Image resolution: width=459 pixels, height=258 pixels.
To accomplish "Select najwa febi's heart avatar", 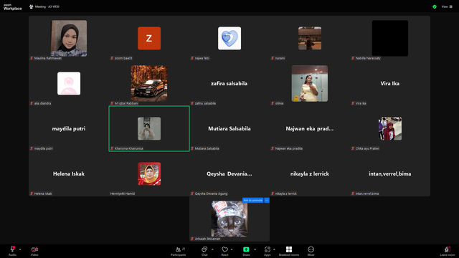I will 229,38.
